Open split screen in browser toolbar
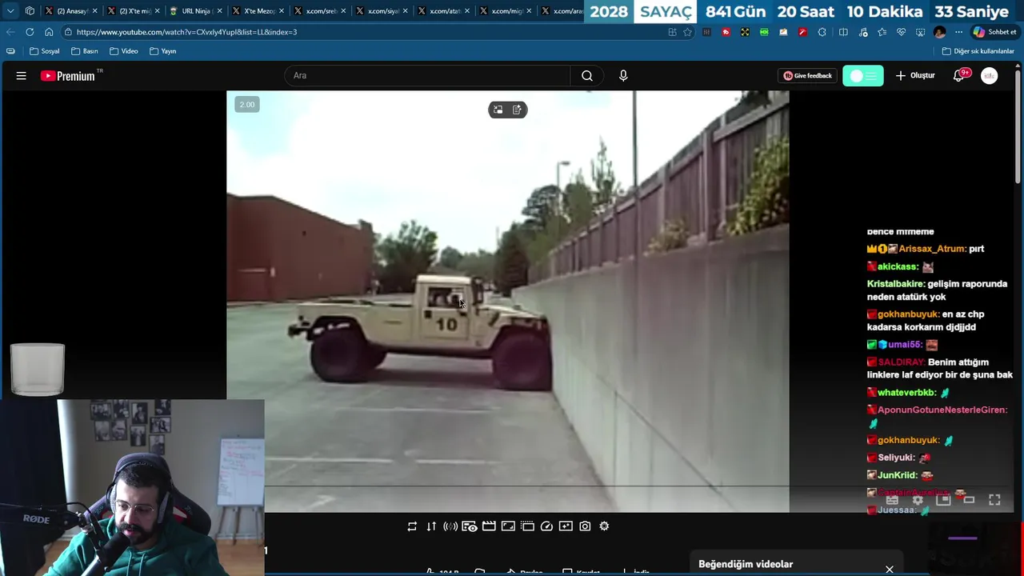Screen dimensions: 1024x576 pos(843,32)
